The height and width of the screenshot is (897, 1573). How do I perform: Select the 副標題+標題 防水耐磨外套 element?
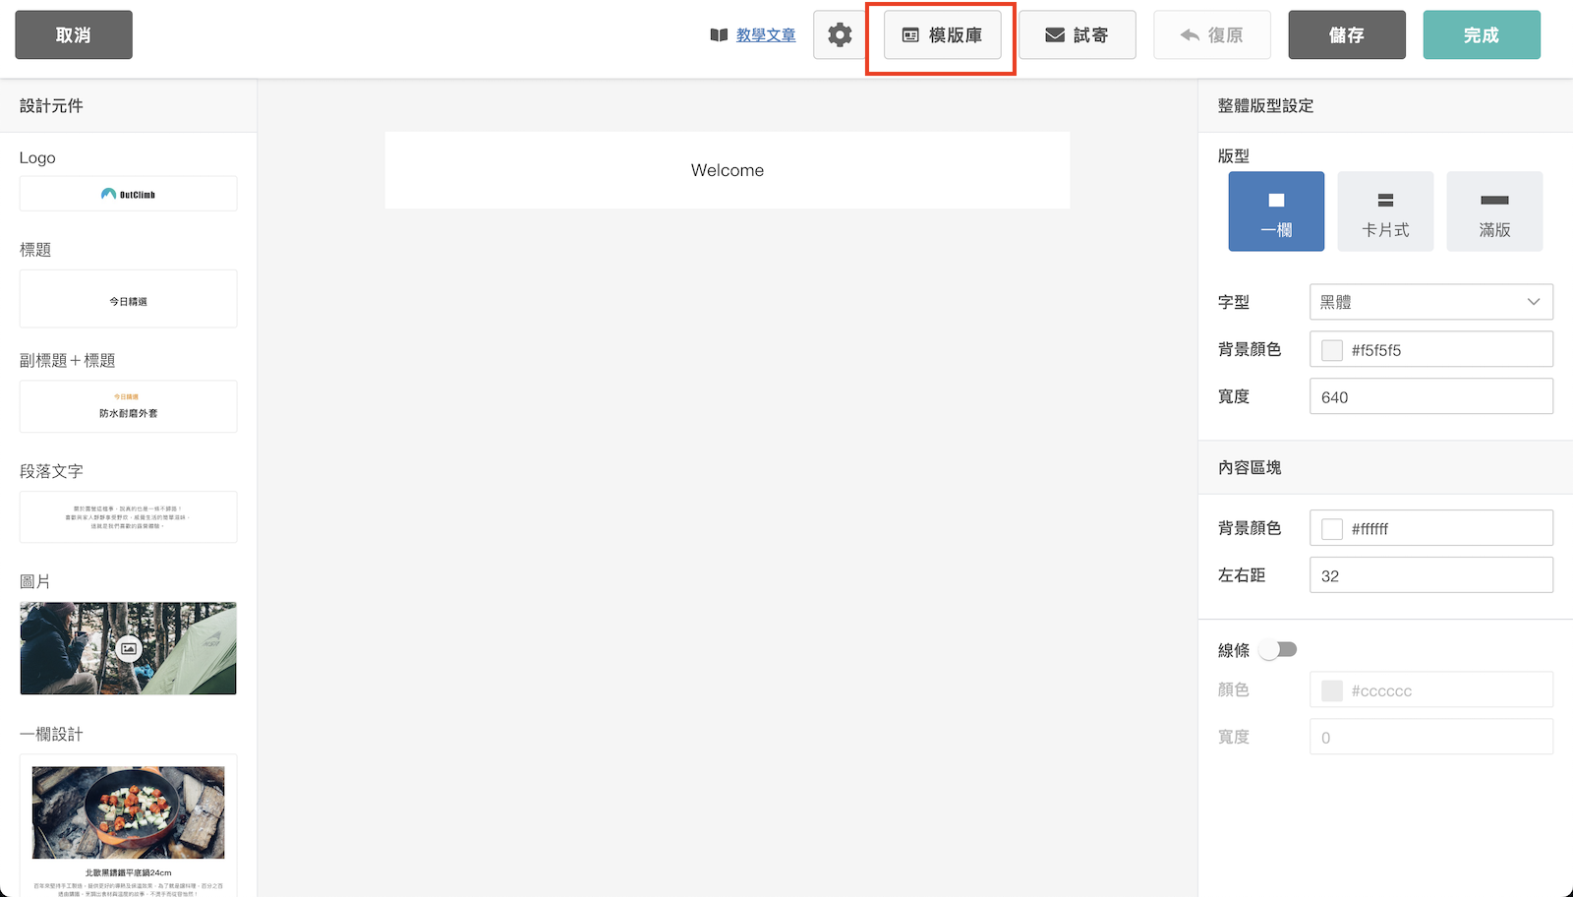tap(128, 406)
